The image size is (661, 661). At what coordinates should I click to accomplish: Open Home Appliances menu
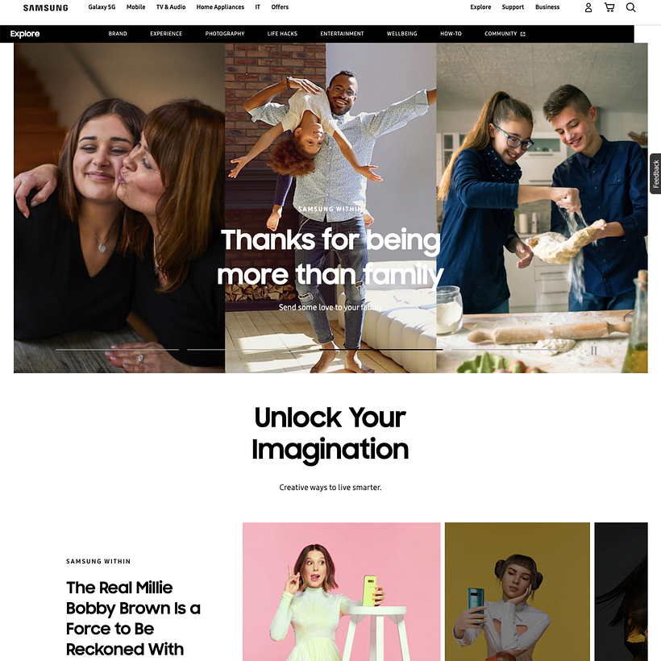[x=220, y=7]
